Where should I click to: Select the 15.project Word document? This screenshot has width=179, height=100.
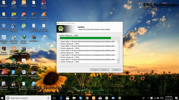coord(23,73)
